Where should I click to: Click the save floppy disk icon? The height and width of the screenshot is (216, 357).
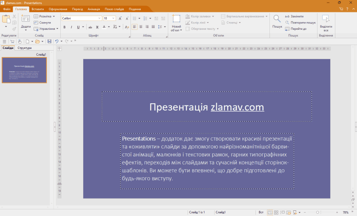(49, 42)
